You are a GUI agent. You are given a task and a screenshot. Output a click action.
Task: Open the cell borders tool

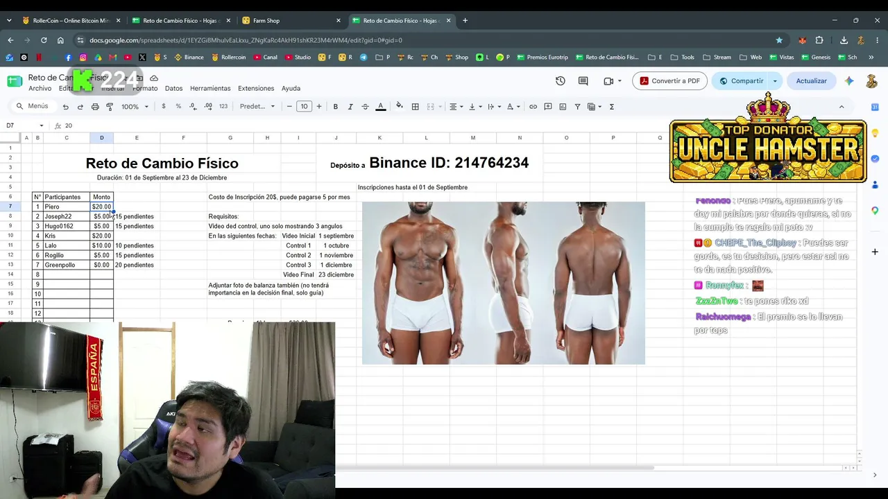coord(415,107)
